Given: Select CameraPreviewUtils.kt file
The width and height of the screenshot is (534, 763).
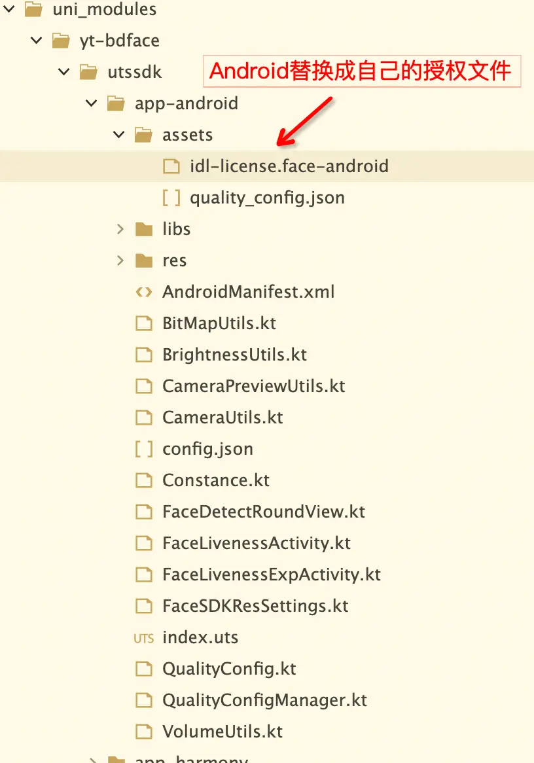Looking at the screenshot, I should pos(253,386).
